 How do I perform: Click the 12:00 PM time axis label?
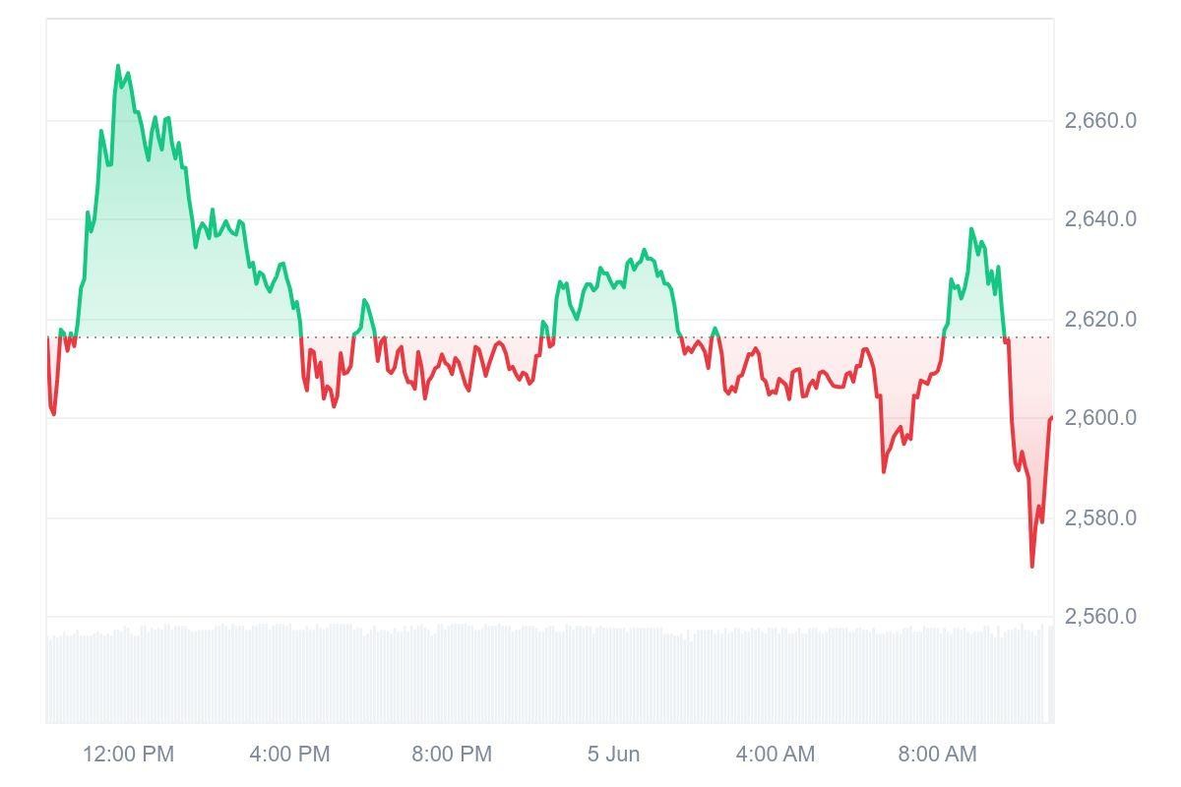coord(128,755)
